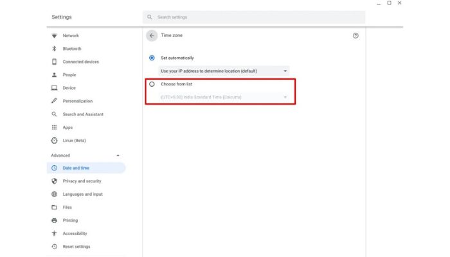Click the Linux (Beta) penguin icon
450x257 pixels.
[54, 141]
